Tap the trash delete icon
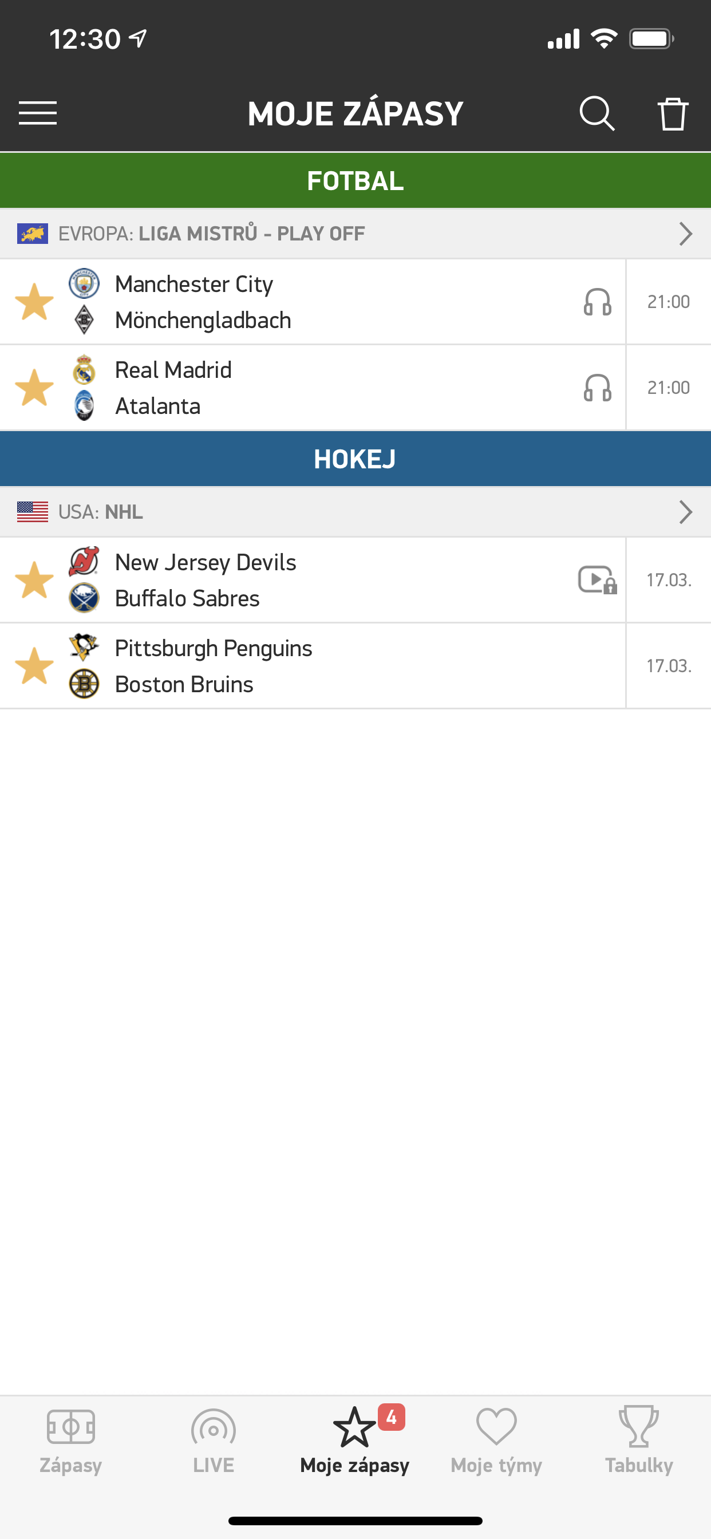Viewport: 711px width, 1539px height. click(673, 113)
